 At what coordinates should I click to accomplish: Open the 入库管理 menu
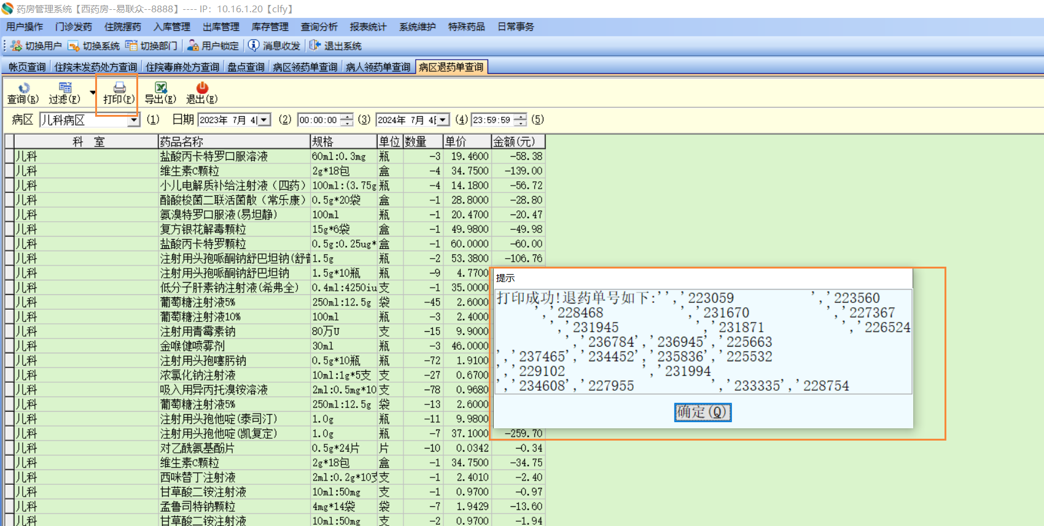(172, 27)
